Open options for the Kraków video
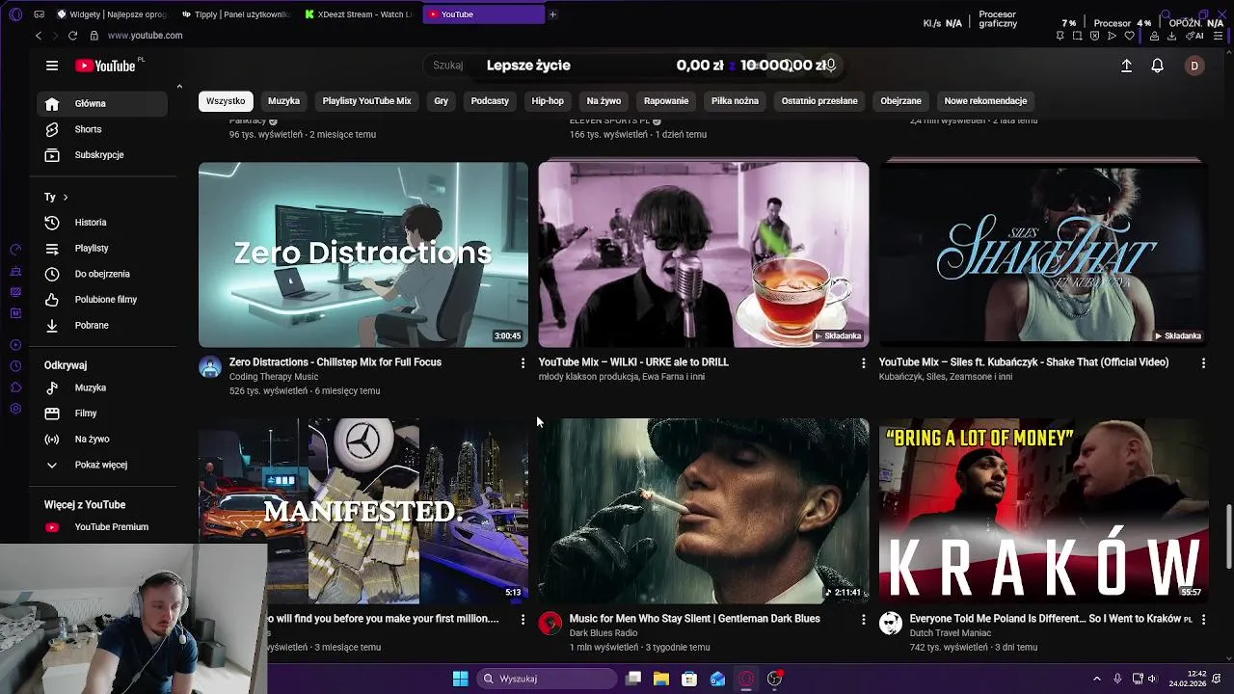 pyautogui.click(x=1203, y=620)
